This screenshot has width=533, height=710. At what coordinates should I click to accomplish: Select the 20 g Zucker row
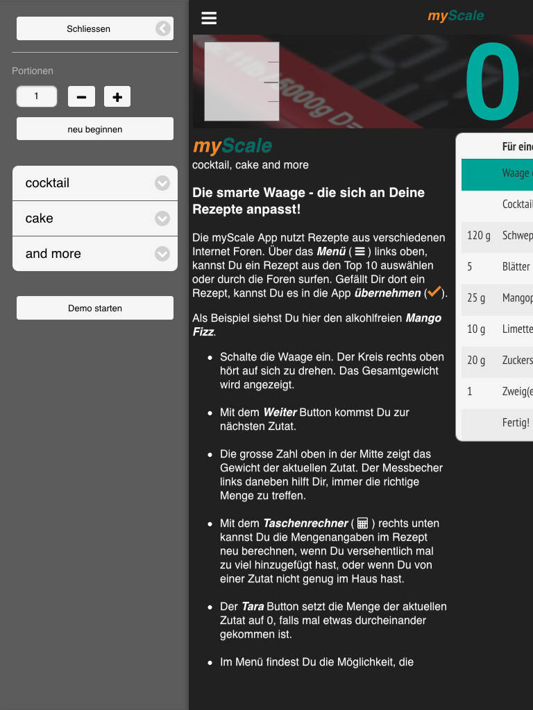[497, 362]
